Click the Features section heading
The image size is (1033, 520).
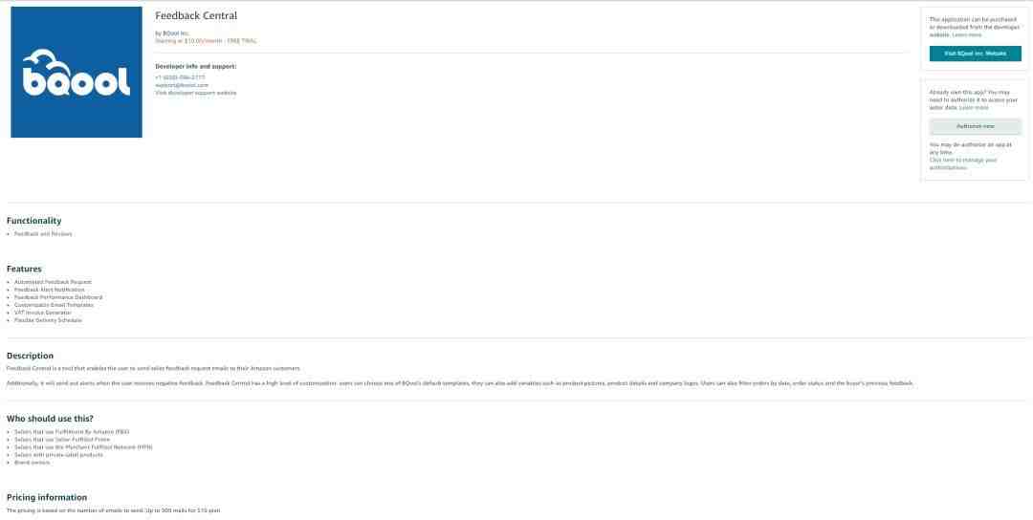pos(24,269)
